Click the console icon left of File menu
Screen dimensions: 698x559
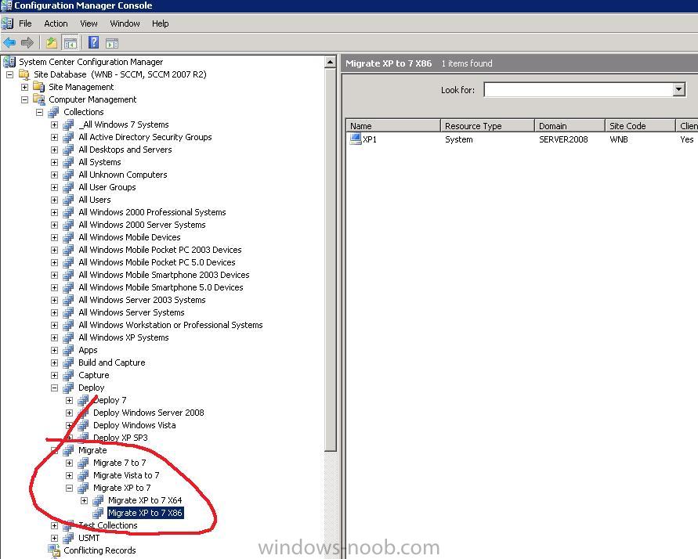tap(7, 23)
